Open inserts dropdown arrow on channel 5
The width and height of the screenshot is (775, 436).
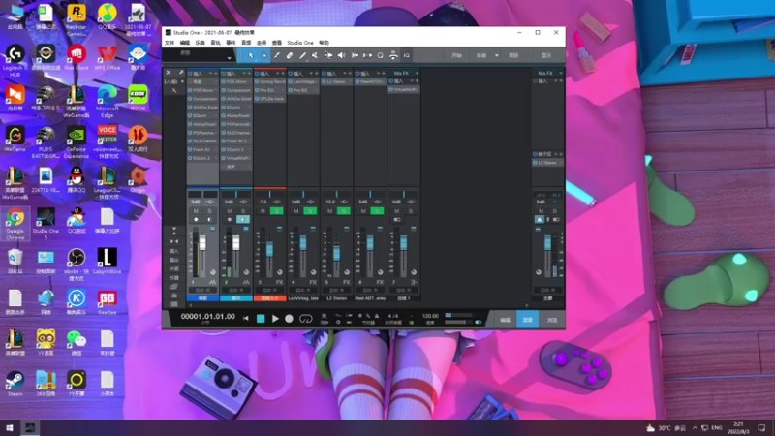click(345, 74)
